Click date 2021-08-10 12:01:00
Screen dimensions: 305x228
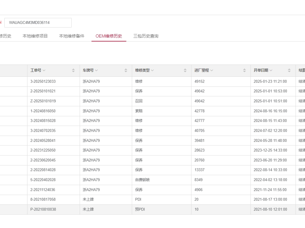(270, 209)
